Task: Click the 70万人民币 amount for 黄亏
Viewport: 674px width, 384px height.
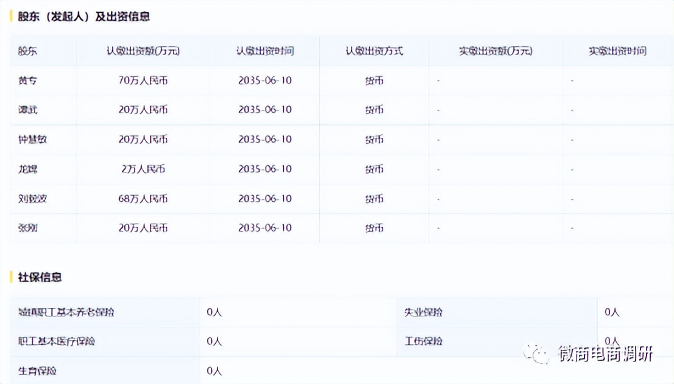Action: coord(144,80)
